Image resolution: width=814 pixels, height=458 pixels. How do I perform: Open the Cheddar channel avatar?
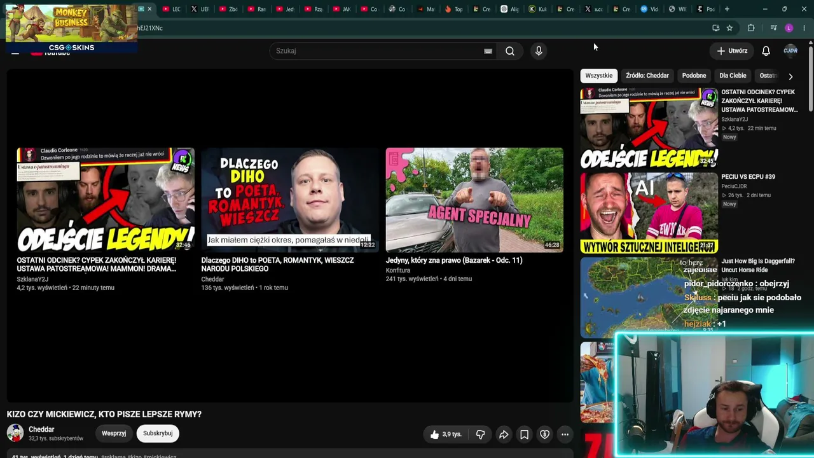coord(15,433)
